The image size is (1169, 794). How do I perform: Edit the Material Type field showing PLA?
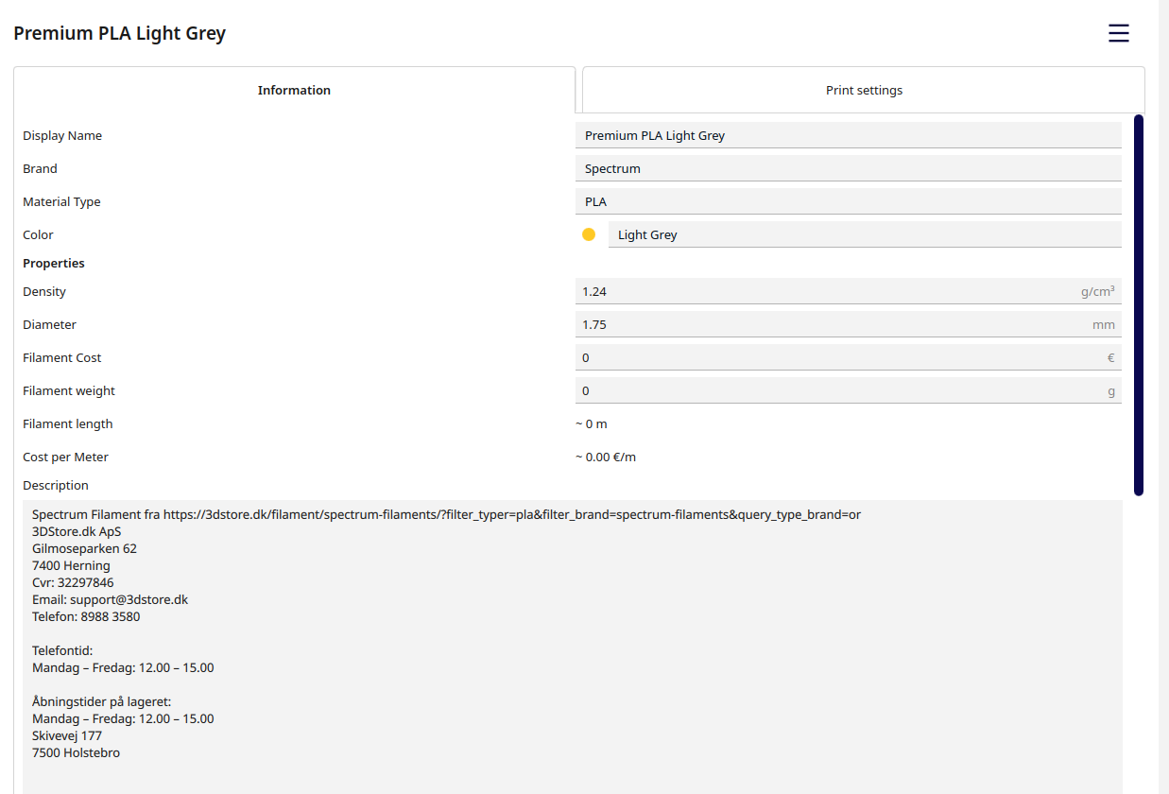[849, 201]
